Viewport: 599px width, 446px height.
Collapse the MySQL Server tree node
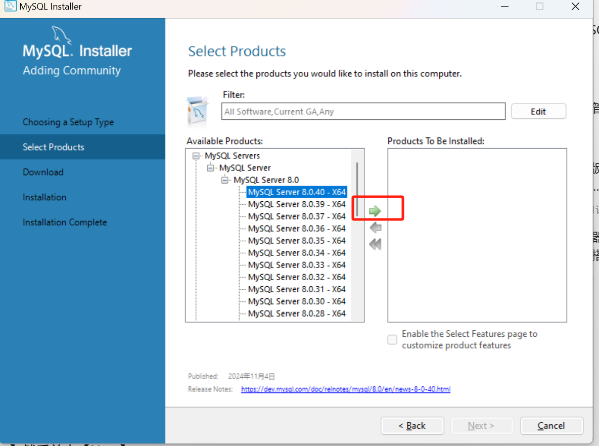210,168
